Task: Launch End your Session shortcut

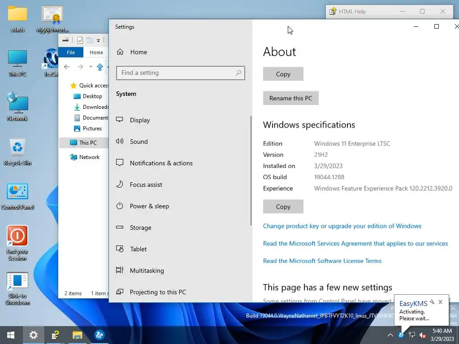Action: click(x=17, y=243)
